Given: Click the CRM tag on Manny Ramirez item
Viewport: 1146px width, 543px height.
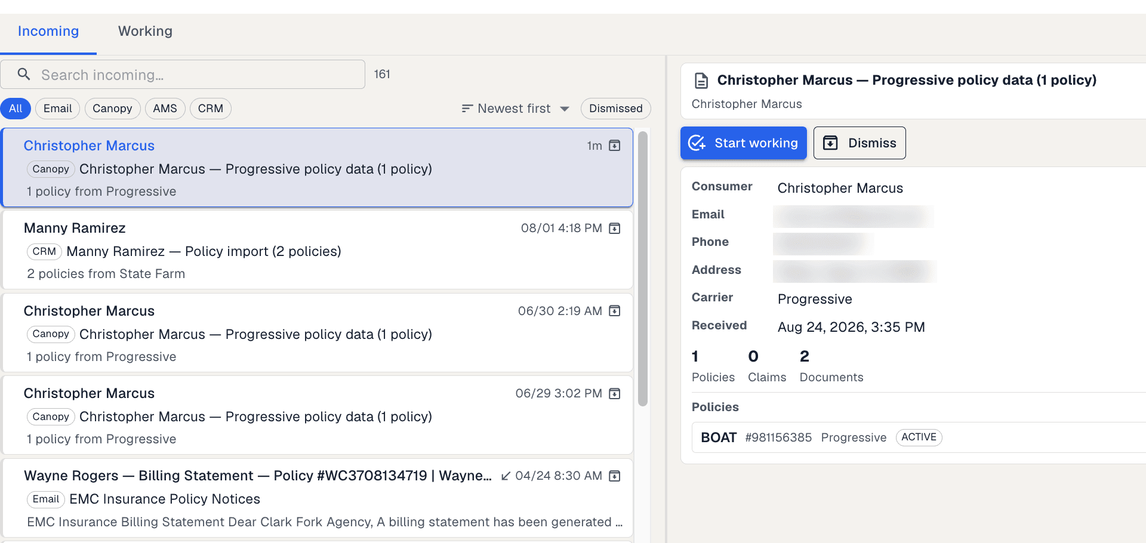Looking at the screenshot, I should click(x=44, y=252).
